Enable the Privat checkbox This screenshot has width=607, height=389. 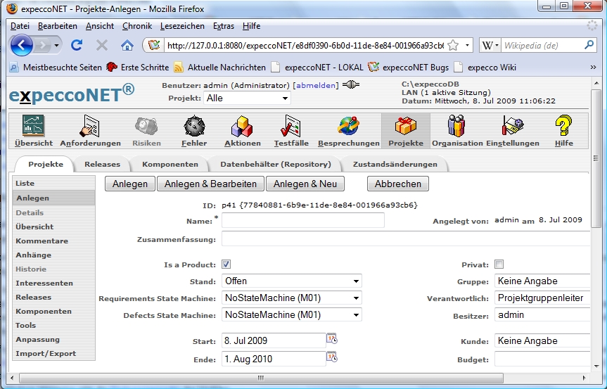coord(499,264)
